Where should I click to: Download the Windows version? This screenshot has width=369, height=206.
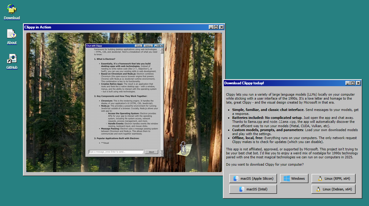coord(294,178)
